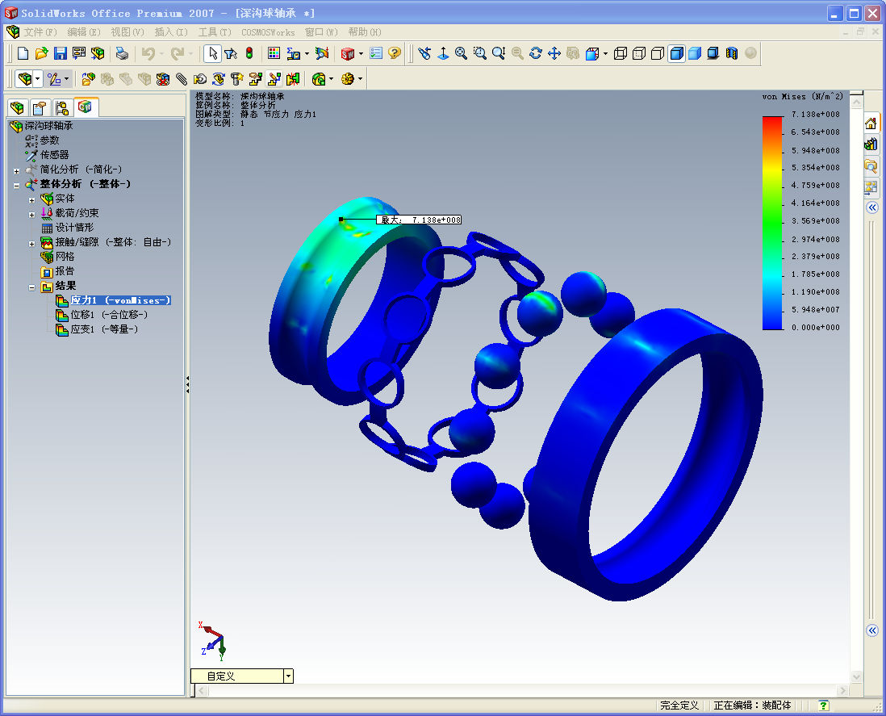Undo the last action
Screen dimensions: 886x716
coord(148,54)
